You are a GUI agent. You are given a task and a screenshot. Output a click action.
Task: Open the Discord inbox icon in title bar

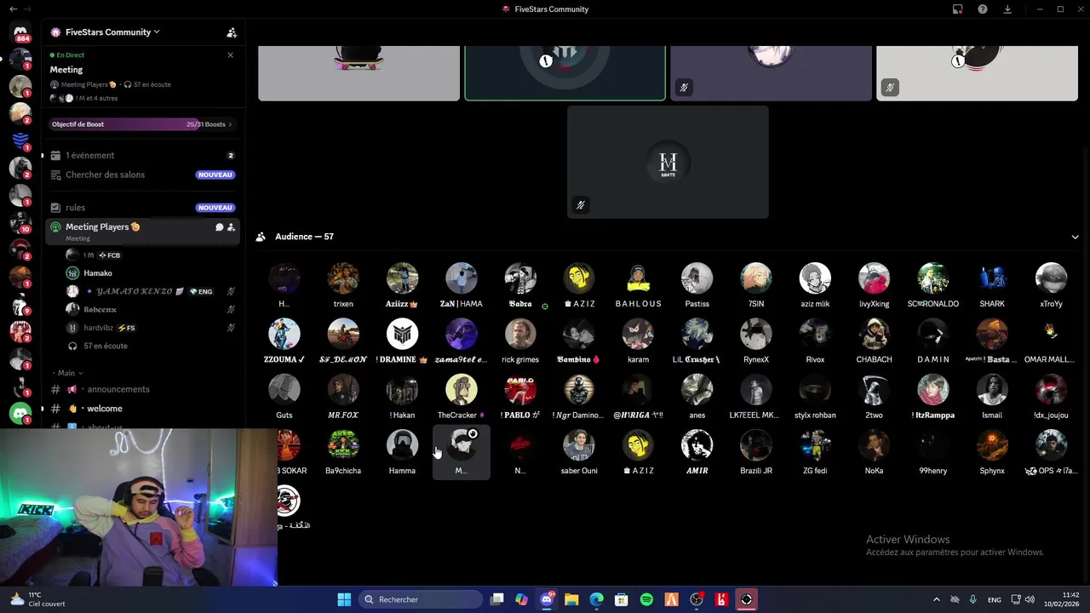[958, 9]
